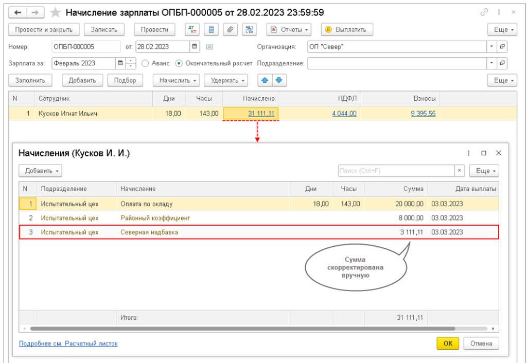Viewport: 527px width, 363px height.
Task: Click the horizontal scrollbar in Начисления table
Action: click(x=242, y=328)
